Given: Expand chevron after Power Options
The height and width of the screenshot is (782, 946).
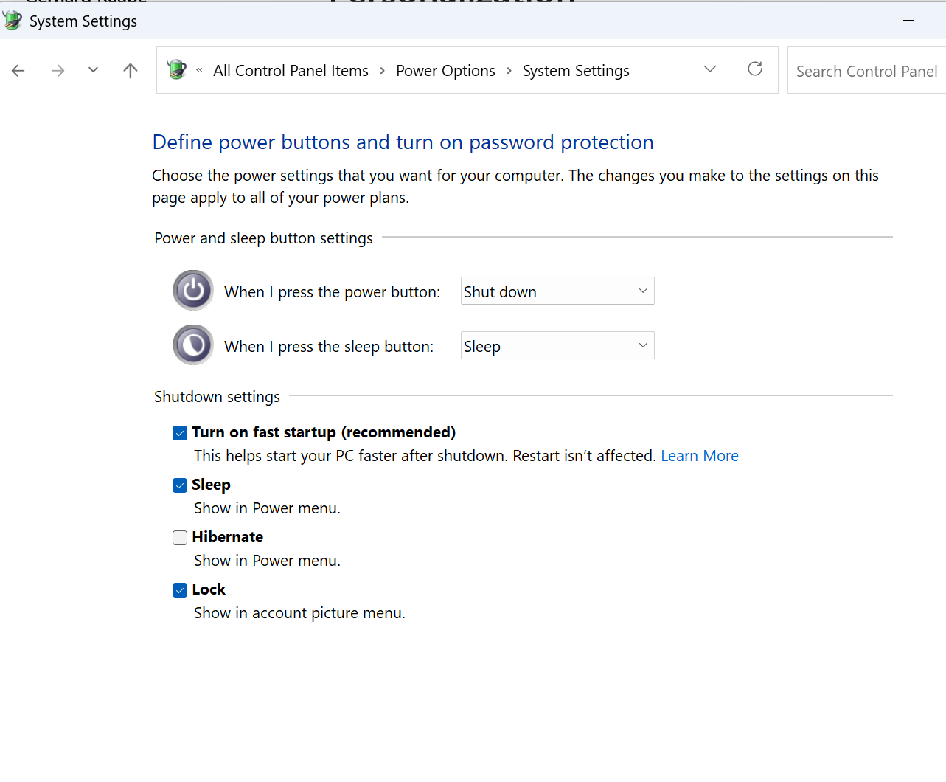Looking at the screenshot, I should point(509,71).
